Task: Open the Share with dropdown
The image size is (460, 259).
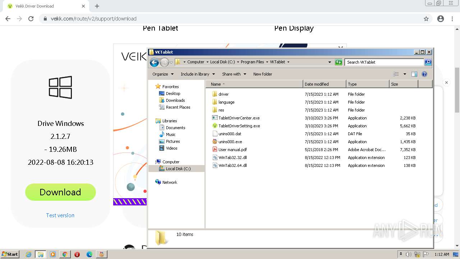Action: coord(234,74)
